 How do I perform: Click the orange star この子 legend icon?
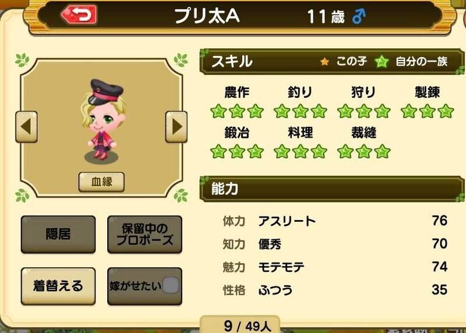[324, 62]
